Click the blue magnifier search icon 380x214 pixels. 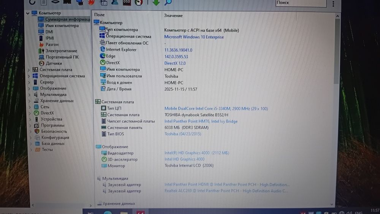tap(168, 2)
